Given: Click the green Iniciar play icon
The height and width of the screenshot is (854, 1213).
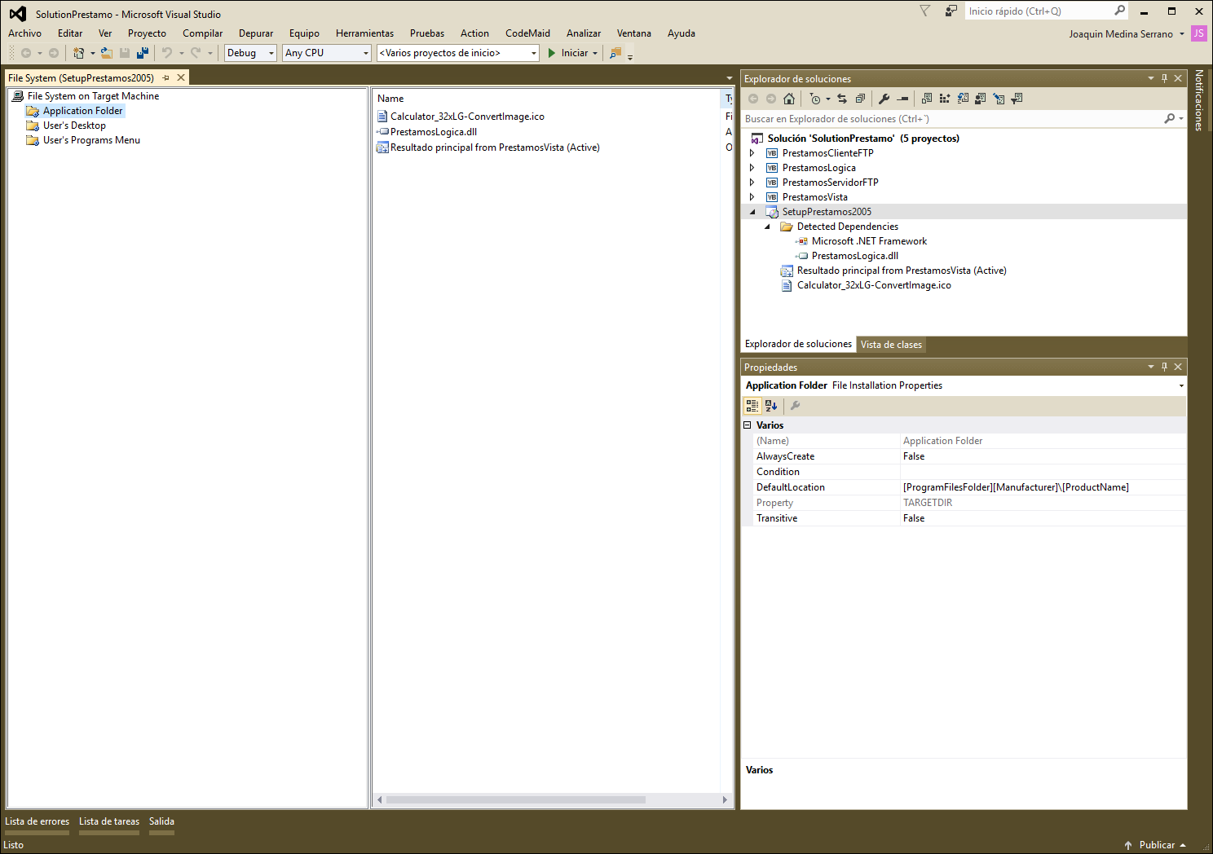Looking at the screenshot, I should (552, 53).
